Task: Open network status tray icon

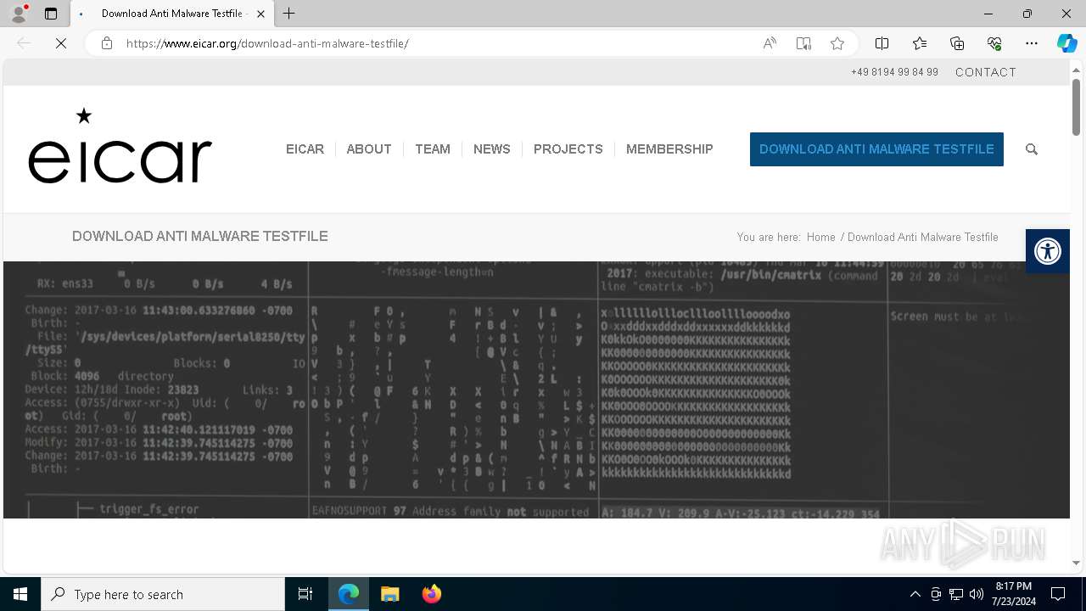Action: 956,594
